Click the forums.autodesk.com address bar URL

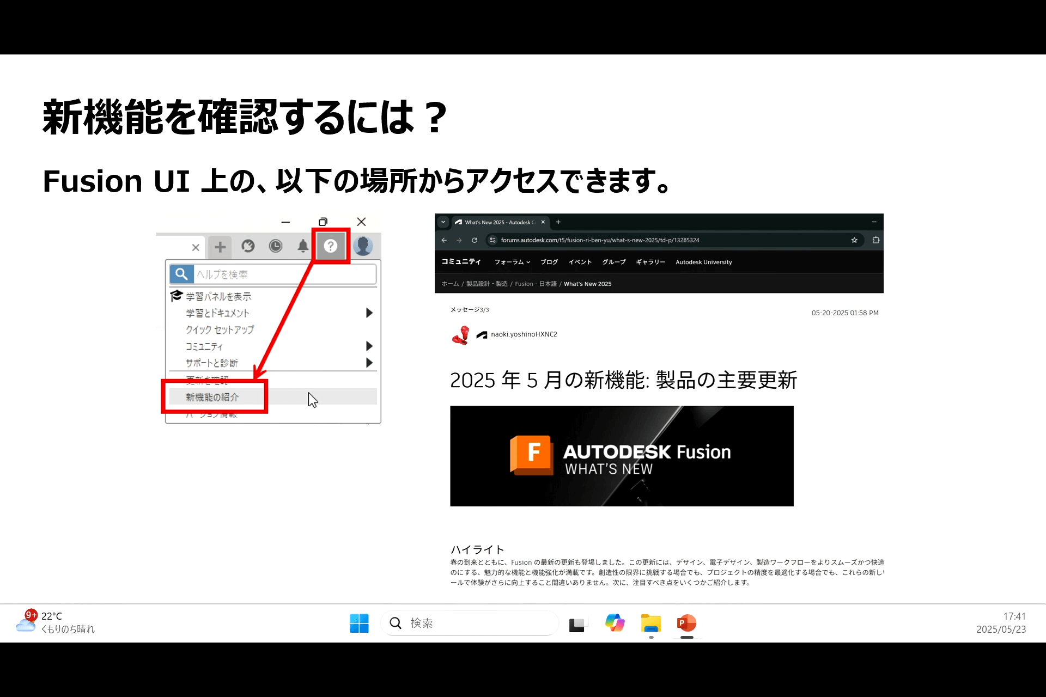pos(600,240)
